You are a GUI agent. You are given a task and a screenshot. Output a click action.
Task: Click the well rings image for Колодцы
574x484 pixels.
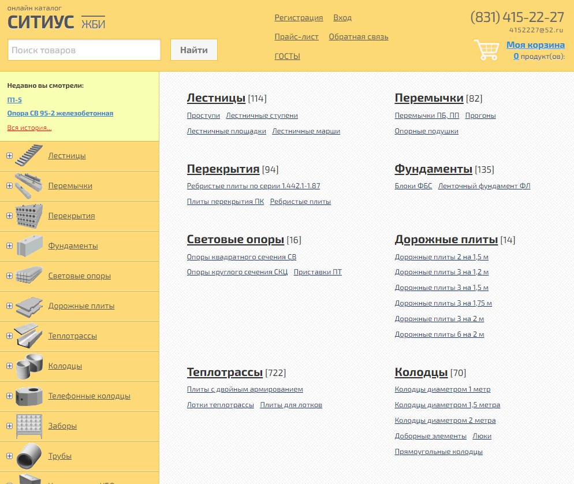coord(29,366)
